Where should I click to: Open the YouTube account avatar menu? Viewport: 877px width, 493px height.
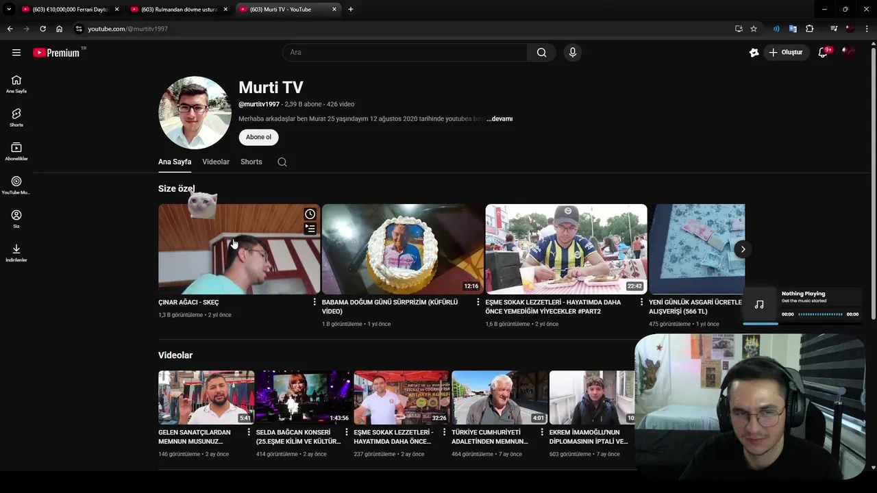coord(850,53)
